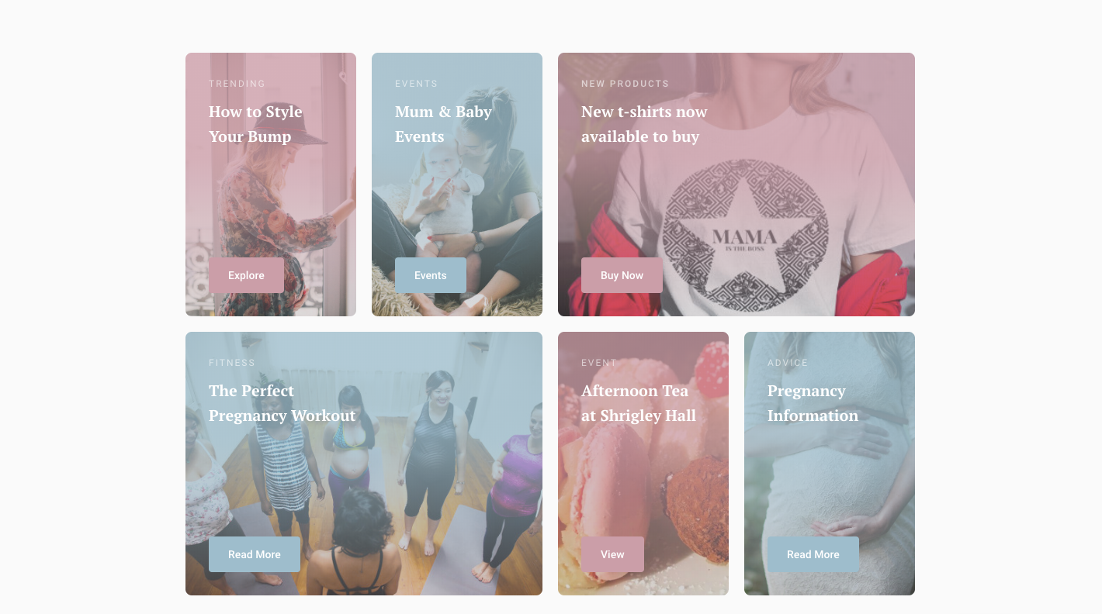1102x614 pixels.
Task: Open the Pregnancy Information heading
Action: pyautogui.click(x=813, y=403)
